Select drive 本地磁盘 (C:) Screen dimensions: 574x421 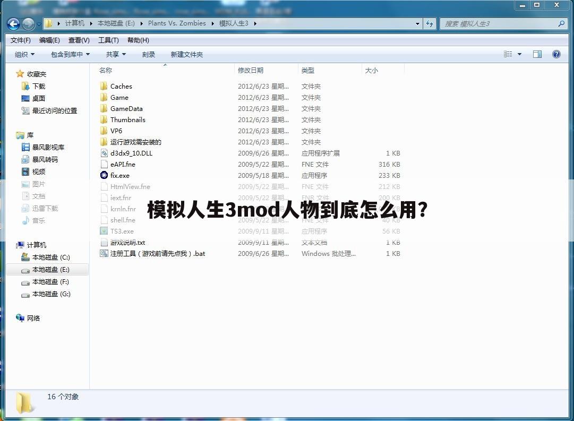(x=51, y=257)
